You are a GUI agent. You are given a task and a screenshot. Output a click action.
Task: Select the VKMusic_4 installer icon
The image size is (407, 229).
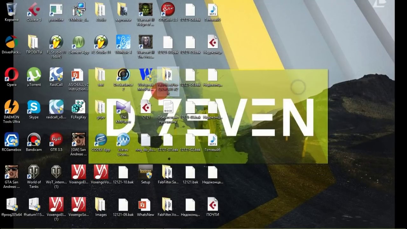click(79, 12)
